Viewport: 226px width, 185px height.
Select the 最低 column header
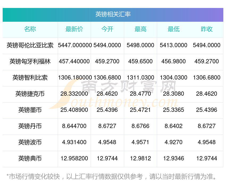coord(174,29)
